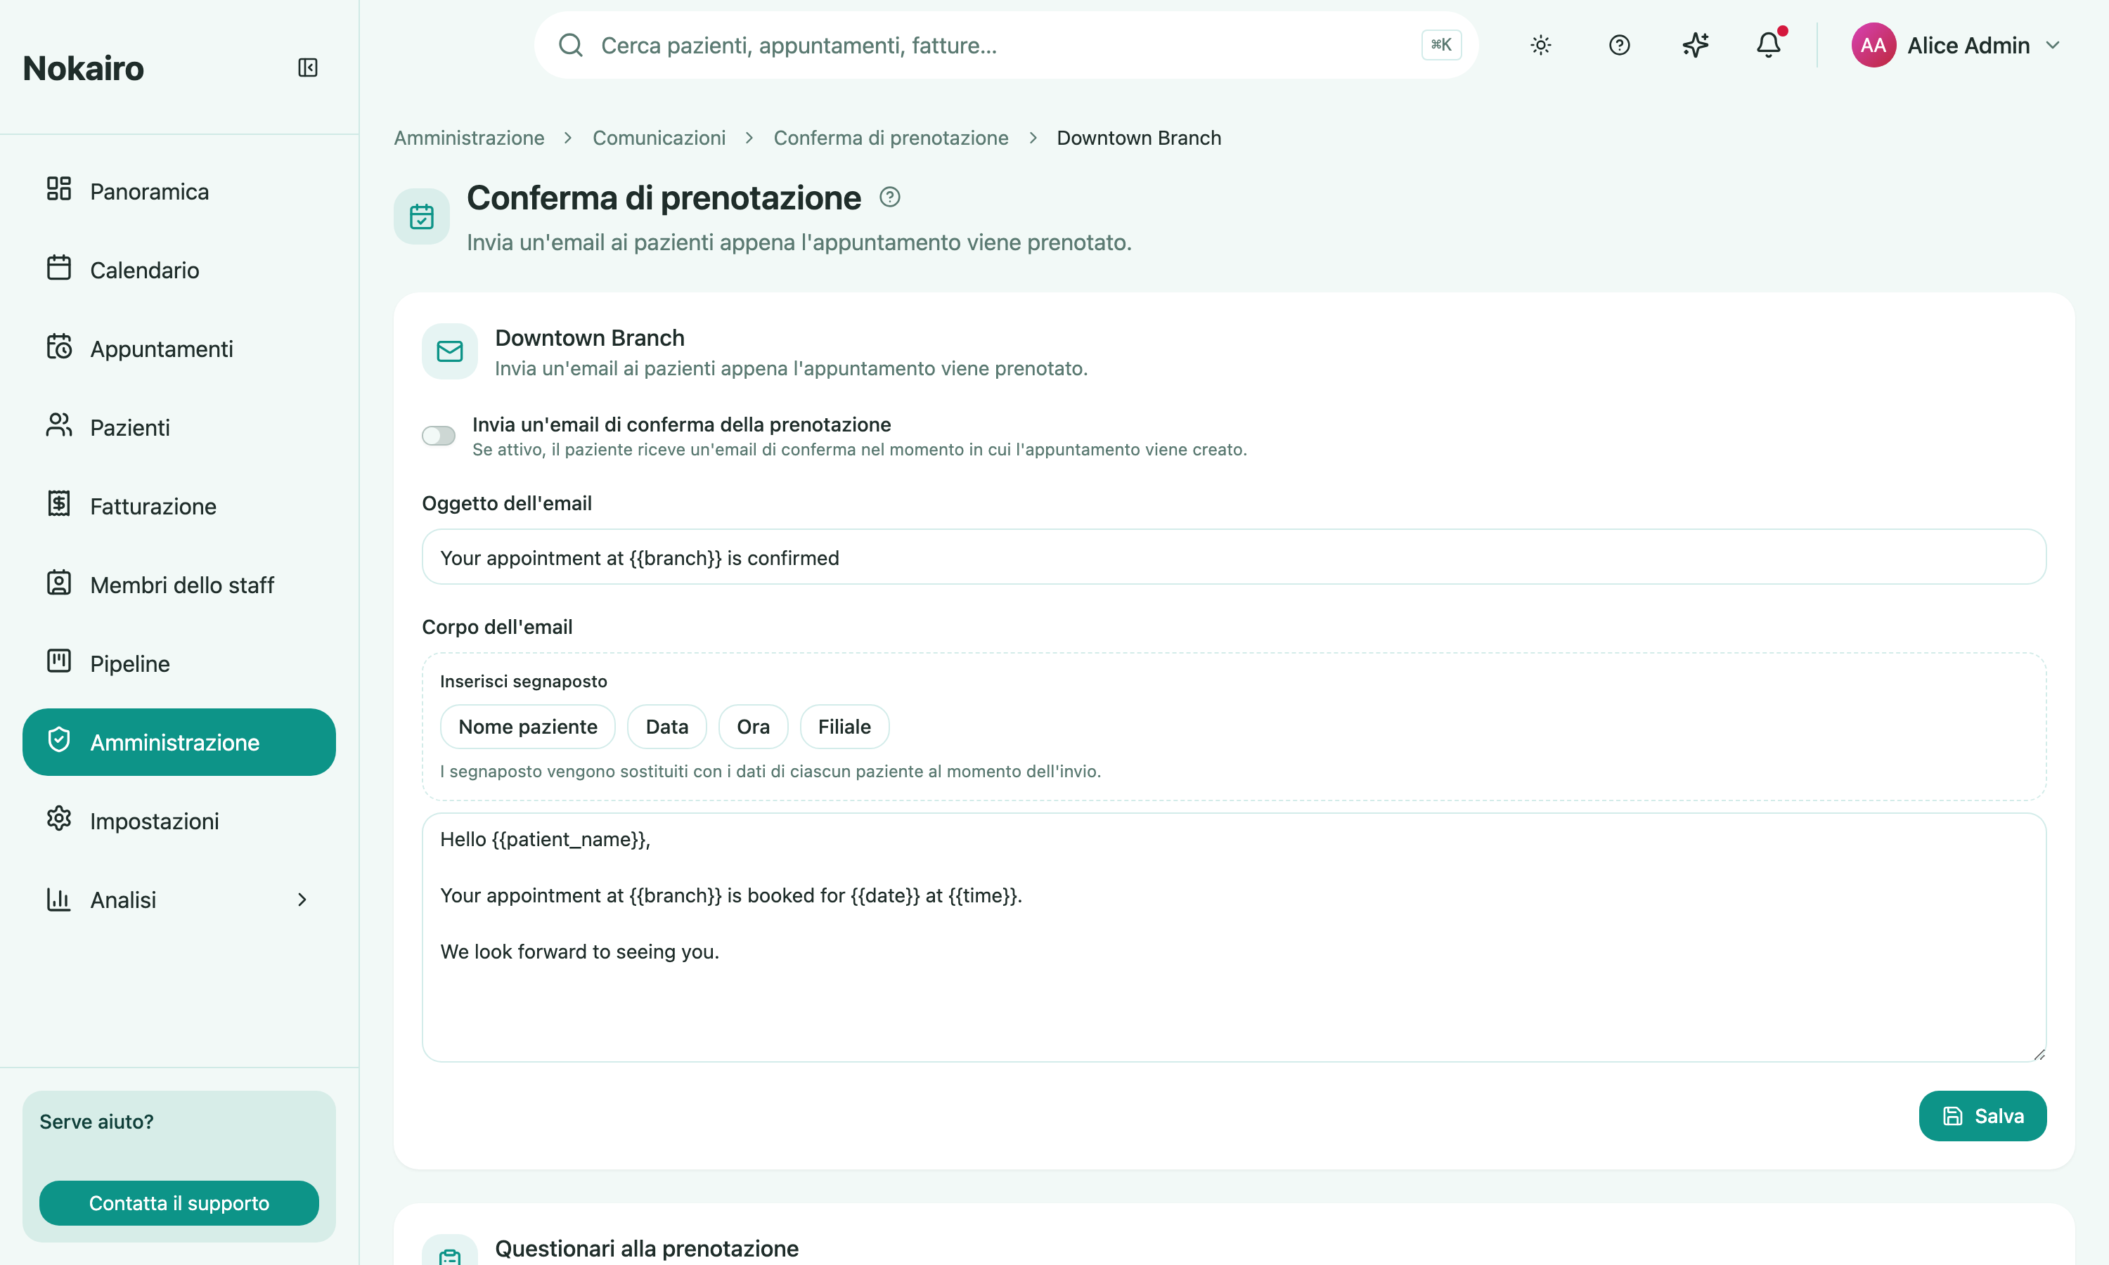Screen dimensions: 2109x1265
Task: Select Pazienti in the sidebar
Action: (x=179, y=427)
